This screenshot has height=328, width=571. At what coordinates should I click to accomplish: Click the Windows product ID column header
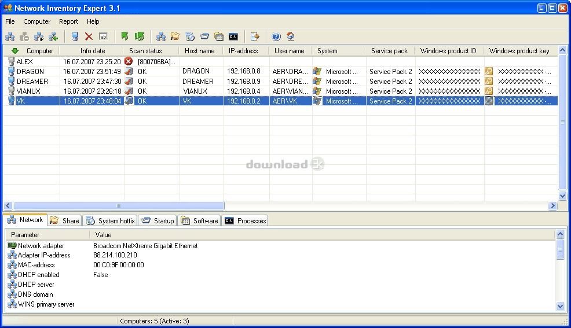click(x=448, y=51)
